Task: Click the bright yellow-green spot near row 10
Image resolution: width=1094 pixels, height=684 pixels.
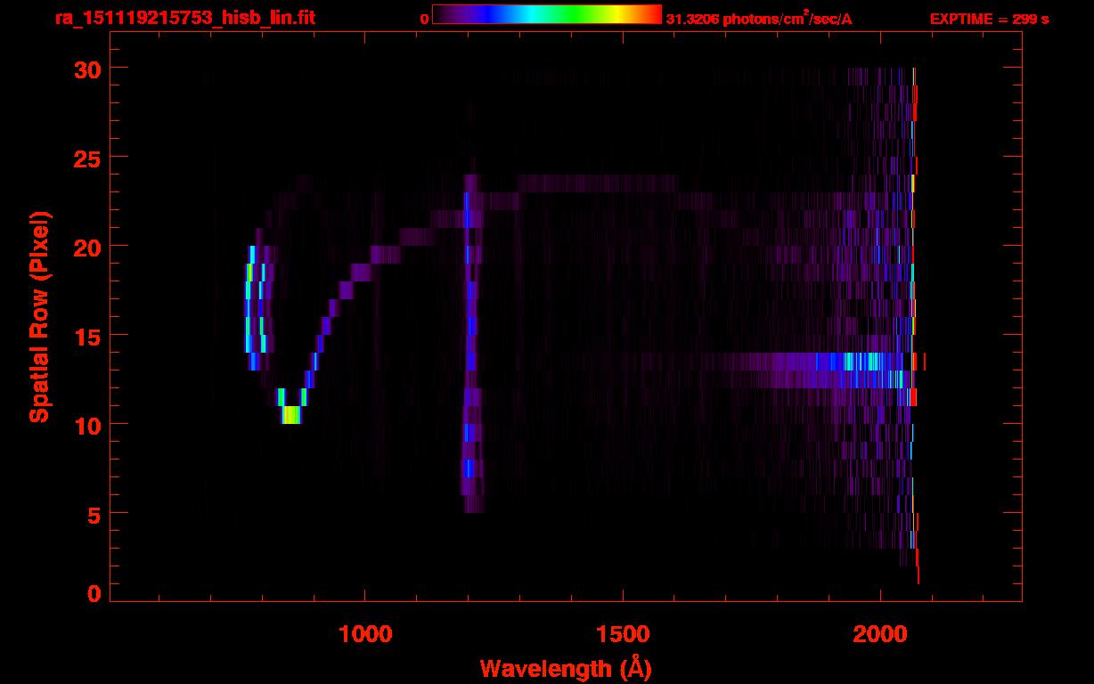Action: [x=291, y=415]
